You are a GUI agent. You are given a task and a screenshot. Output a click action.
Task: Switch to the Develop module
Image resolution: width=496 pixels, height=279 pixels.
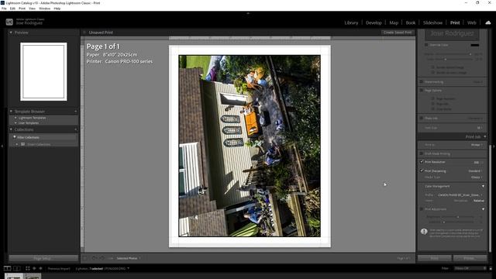coord(374,22)
